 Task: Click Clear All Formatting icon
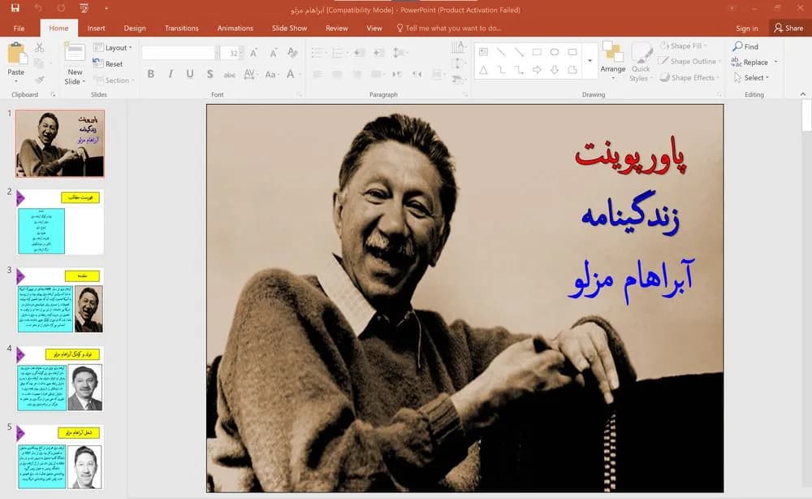(x=292, y=53)
